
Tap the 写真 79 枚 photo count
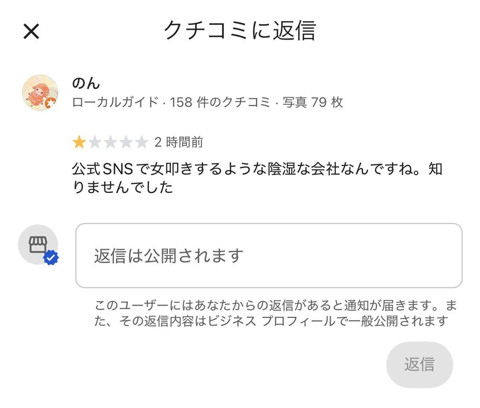point(313,102)
